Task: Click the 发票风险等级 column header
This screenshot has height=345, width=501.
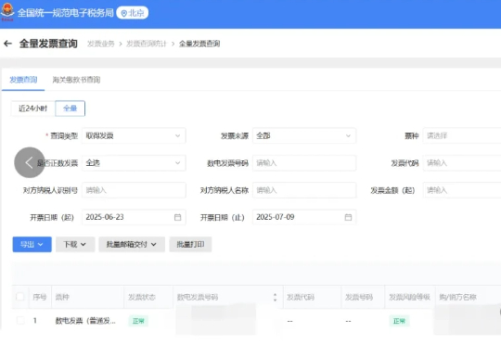Action: coord(409,297)
